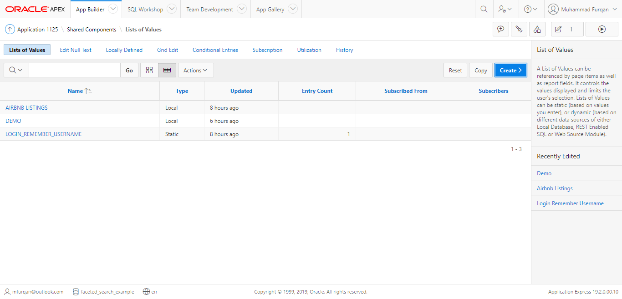Viewport: 622px width, 299px height.
Task: Open the Subscription tab
Action: pyautogui.click(x=267, y=50)
